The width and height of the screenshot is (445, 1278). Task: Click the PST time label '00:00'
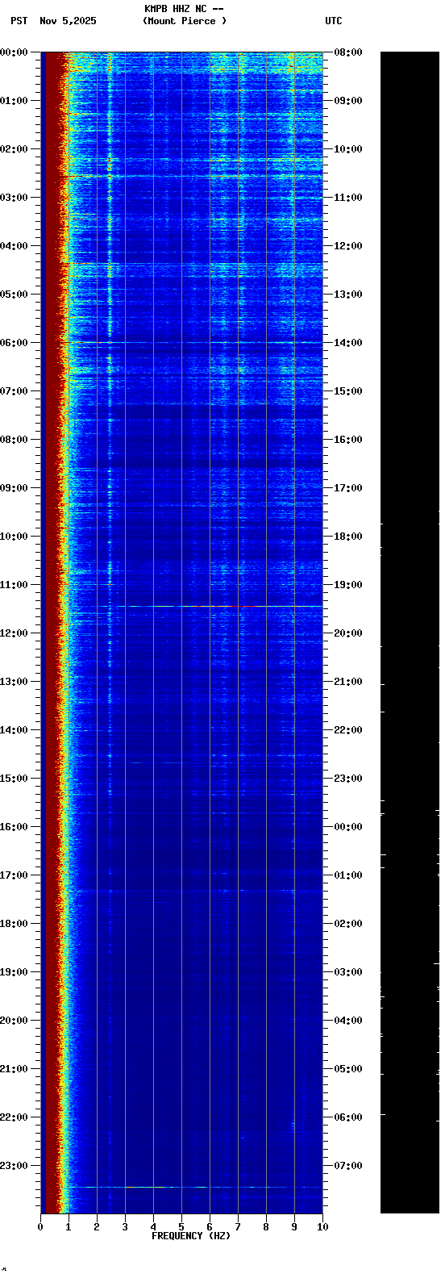pyautogui.click(x=14, y=52)
